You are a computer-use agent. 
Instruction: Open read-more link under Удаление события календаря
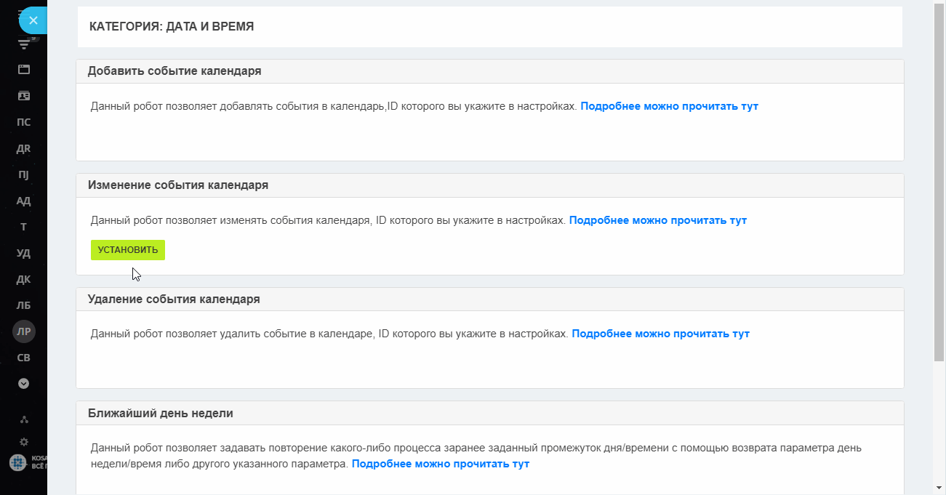coord(661,334)
